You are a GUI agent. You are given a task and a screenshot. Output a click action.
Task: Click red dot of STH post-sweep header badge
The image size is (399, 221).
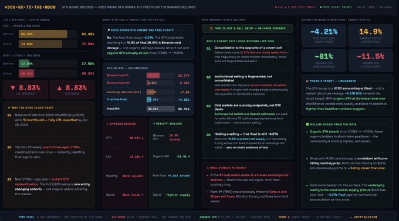click(x=276, y=7)
